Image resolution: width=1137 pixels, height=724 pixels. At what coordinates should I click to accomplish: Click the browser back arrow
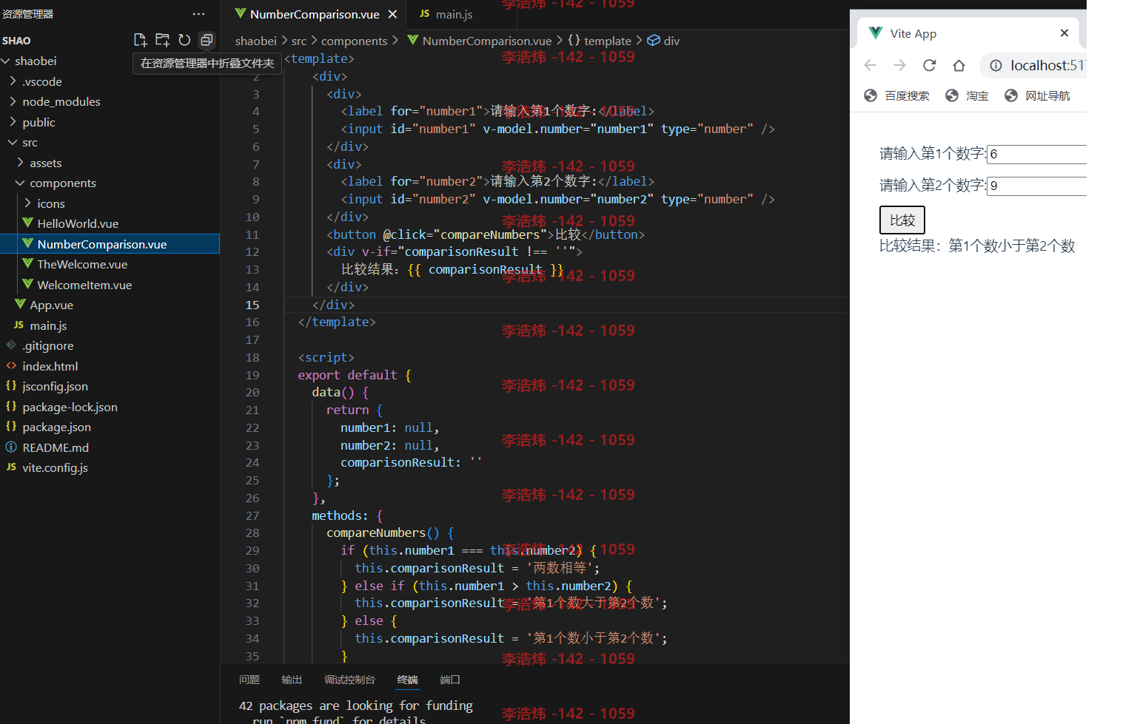point(871,65)
